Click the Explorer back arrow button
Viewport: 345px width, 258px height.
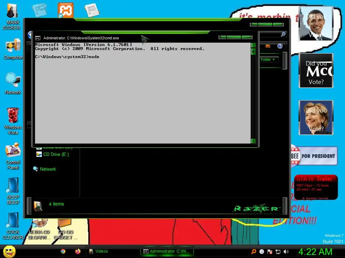click(30, 35)
